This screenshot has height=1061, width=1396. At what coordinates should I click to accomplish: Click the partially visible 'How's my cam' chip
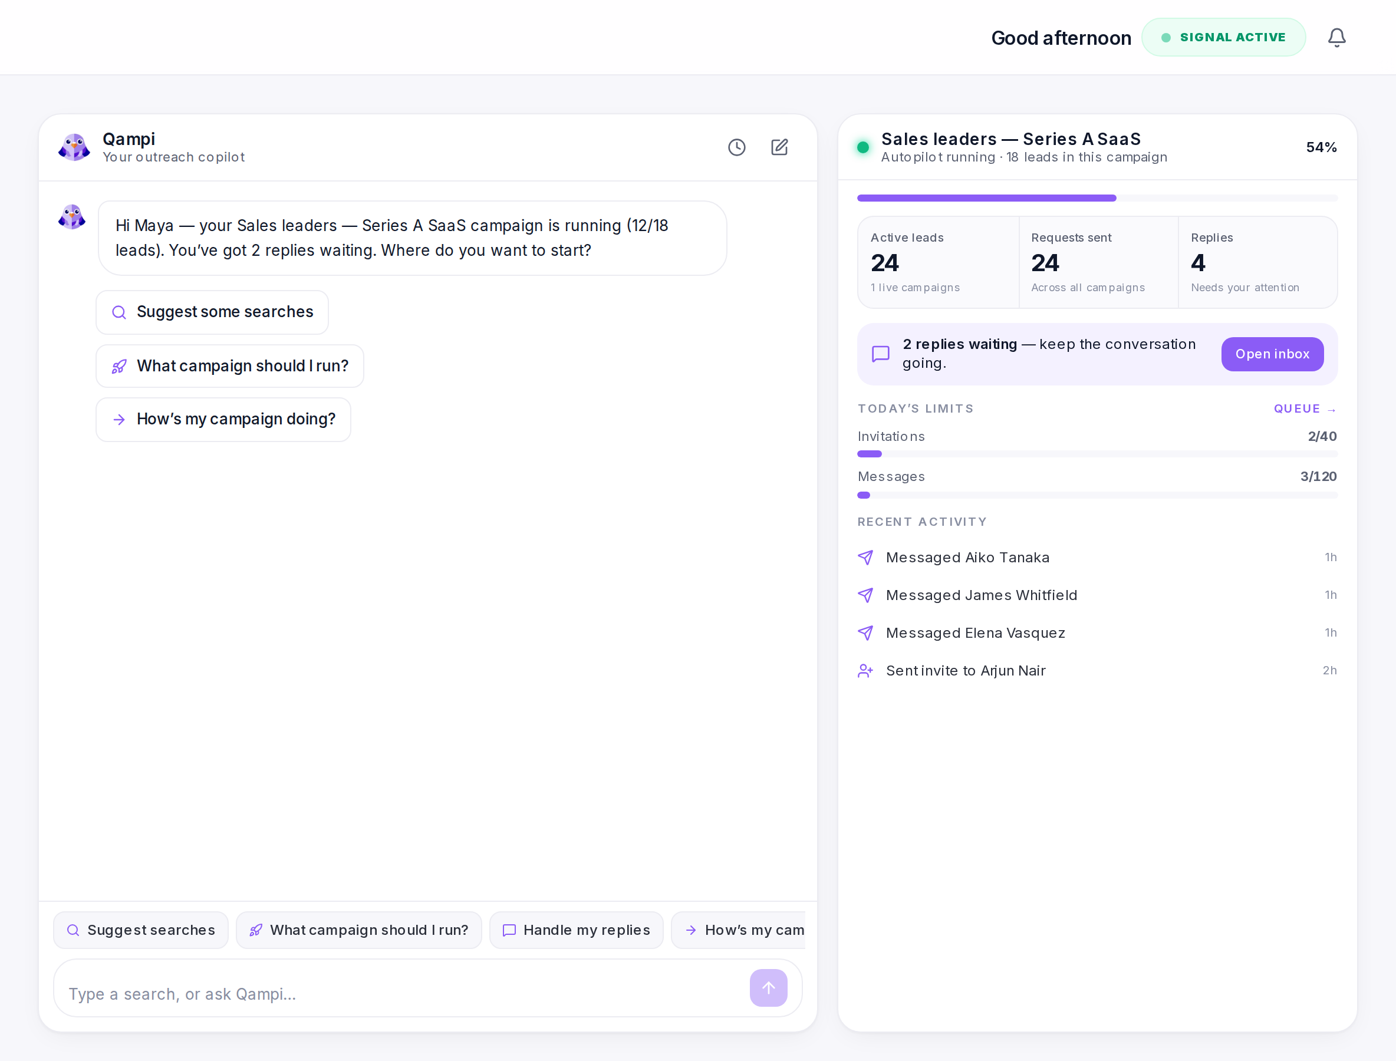739,930
